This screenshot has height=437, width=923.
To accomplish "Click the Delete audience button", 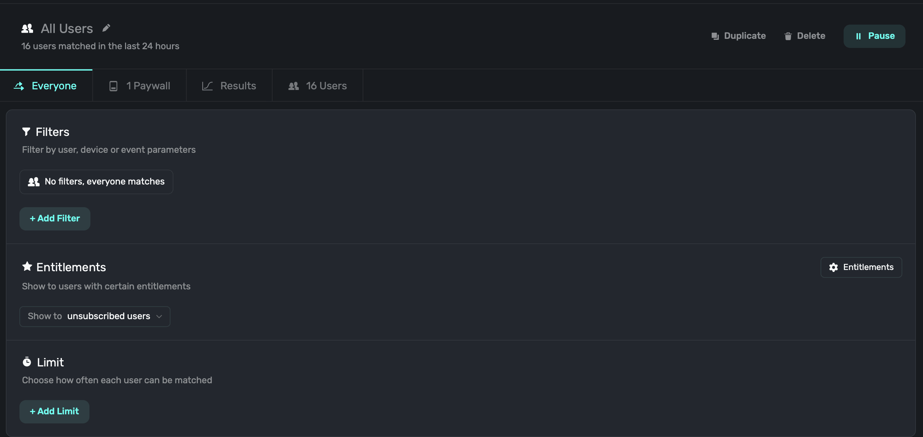I will point(811,36).
